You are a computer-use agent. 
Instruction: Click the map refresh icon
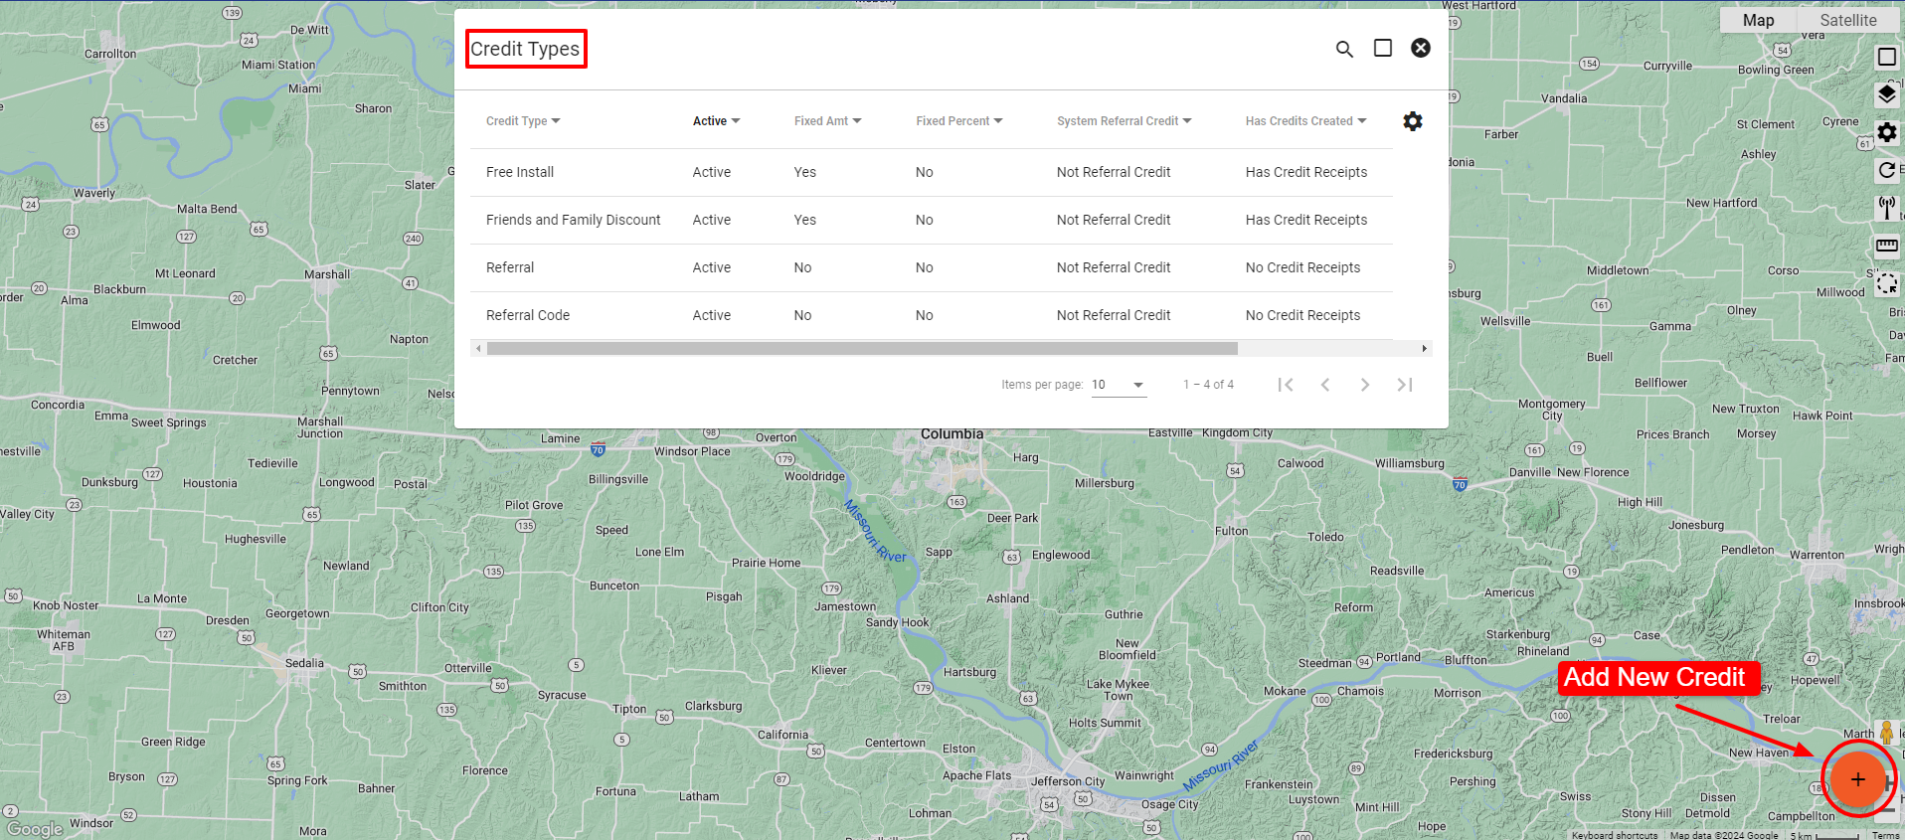(x=1887, y=170)
